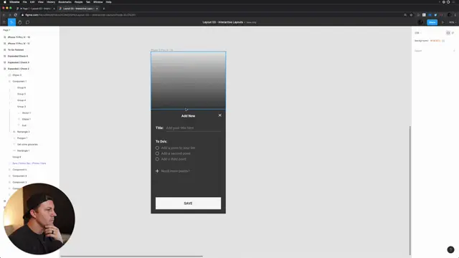Open the Apple menu
Screen dimensions: 459x258
(5, 2)
